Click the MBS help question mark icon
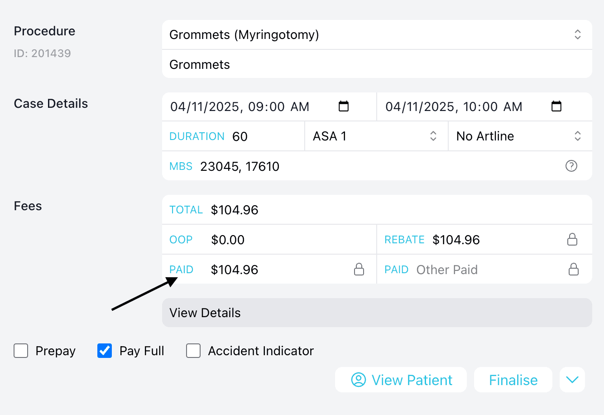Viewport: 604px width, 415px height. (571, 166)
